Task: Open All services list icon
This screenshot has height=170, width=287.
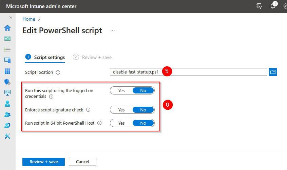Action: point(7,49)
